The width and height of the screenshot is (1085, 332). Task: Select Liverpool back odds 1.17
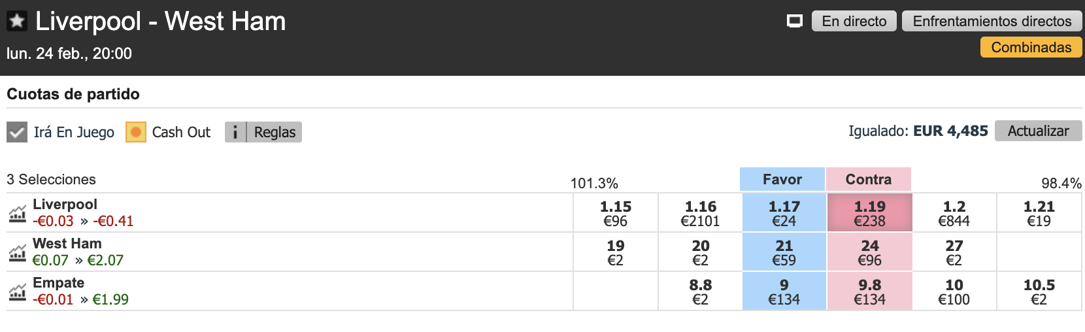point(784,213)
